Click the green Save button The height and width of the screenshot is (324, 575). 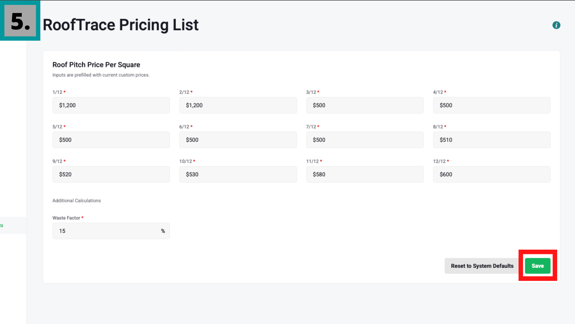[x=537, y=266]
